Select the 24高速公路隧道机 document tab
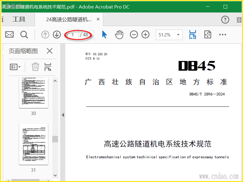243x182 pixels. click(69, 19)
